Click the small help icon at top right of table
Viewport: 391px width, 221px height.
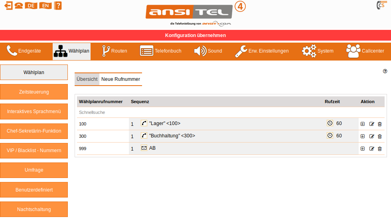(x=385, y=71)
